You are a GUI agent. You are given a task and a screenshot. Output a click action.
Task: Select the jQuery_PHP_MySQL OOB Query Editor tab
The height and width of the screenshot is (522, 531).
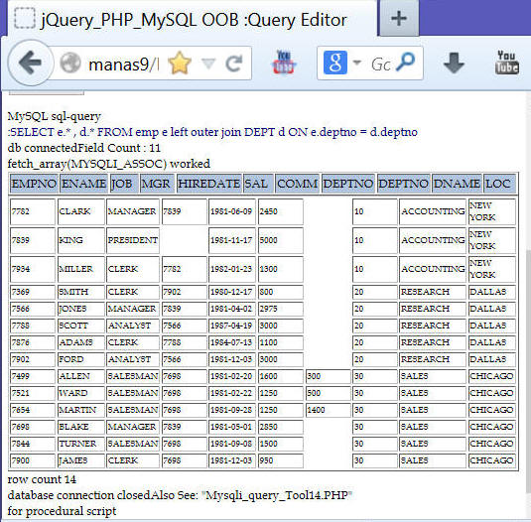pyautogui.click(x=192, y=19)
